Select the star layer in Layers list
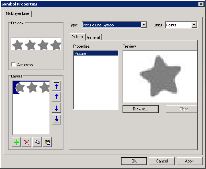The height and width of the screenshot is (169, 206). click(x=31, y=87)
